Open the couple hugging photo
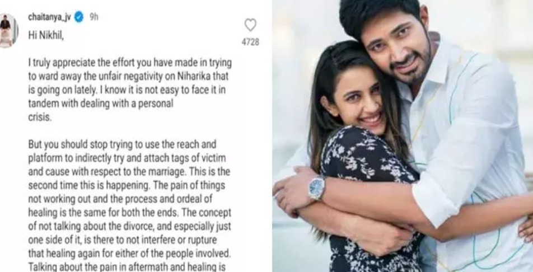 tap(403, 136)
